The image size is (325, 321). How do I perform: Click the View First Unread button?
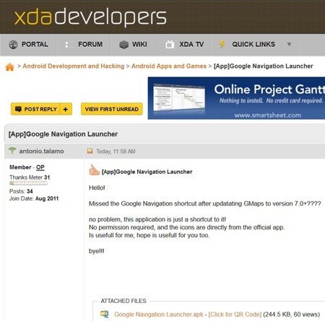(112, 109)
